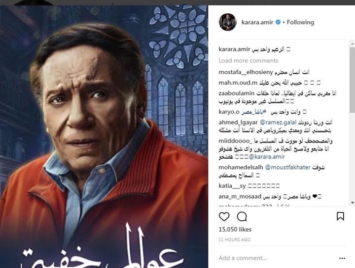This screenshot has height=268, width=355.
Task: Click the post poster image
Action: [x=104, y=137]
